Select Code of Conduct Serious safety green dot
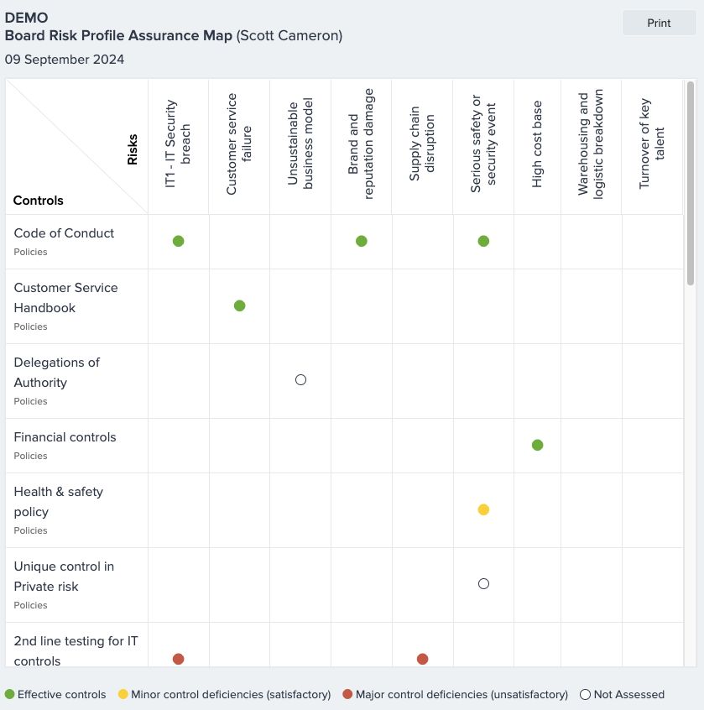704x710 pixels. [483, 241]
